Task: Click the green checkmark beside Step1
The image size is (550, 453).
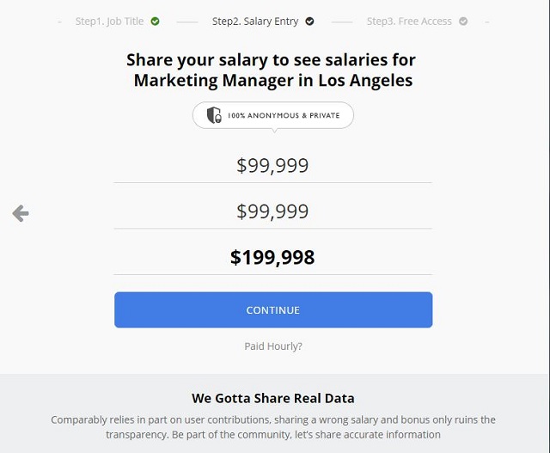Action: [x=156, y=21]
